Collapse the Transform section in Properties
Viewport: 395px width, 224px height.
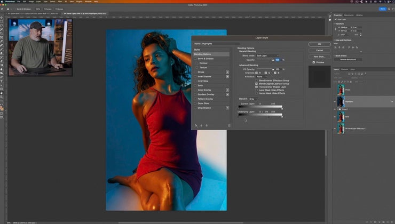tap(334, 23)
